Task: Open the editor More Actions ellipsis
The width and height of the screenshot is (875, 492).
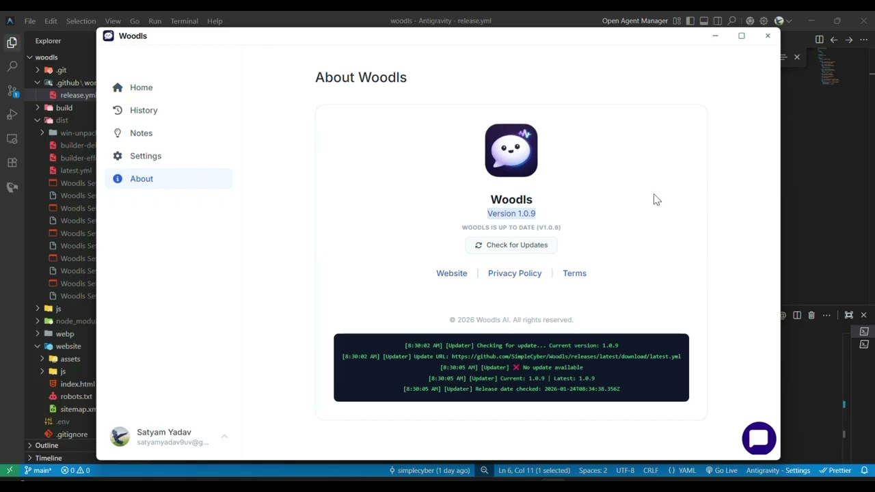Action: pyautogui.click(x=863, y=40)
